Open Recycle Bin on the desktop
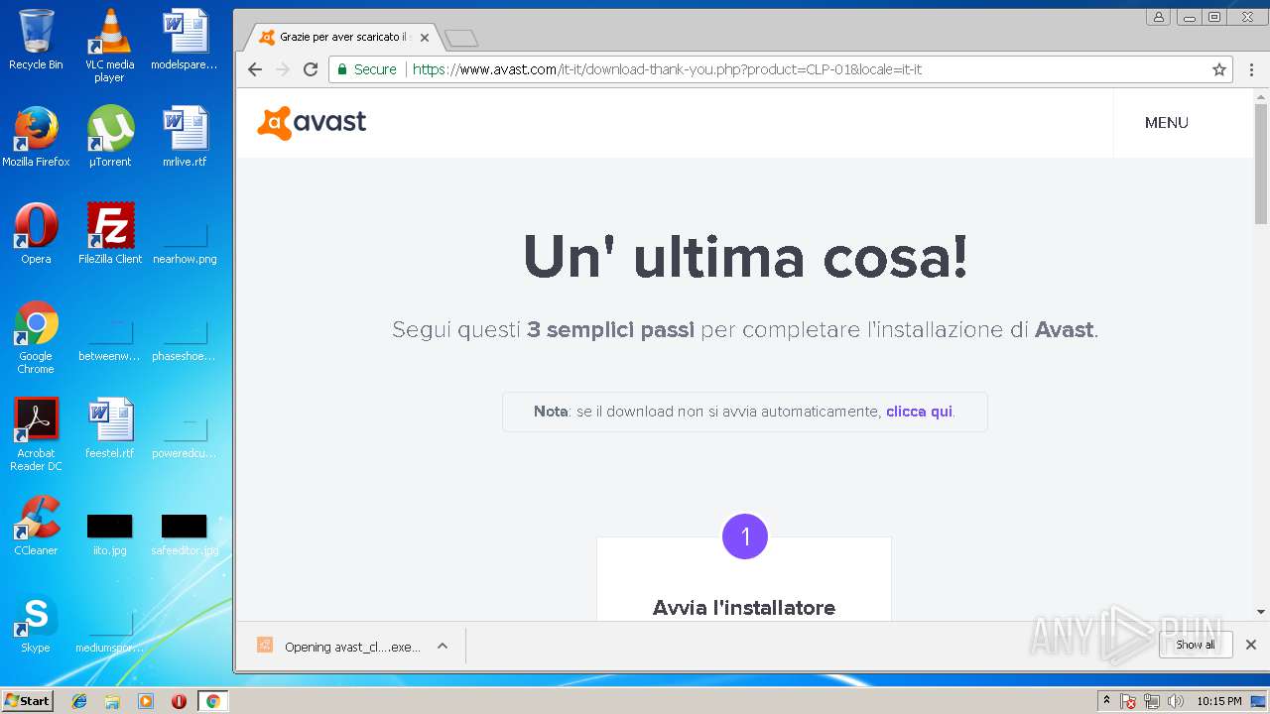This screenshot has width=1270, height=714. 36,40
